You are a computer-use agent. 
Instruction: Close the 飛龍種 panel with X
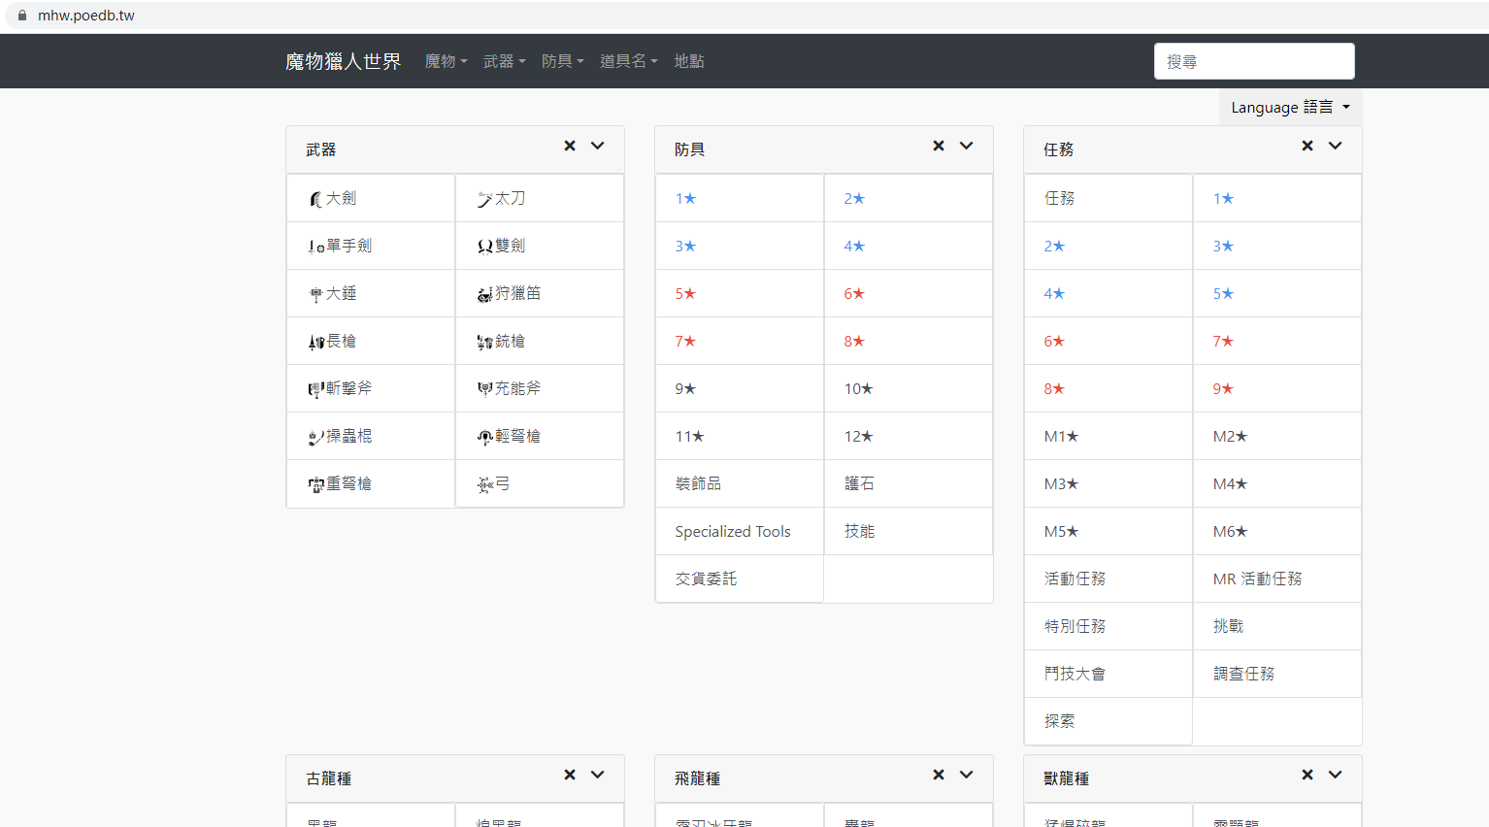[x=939, y=775]
